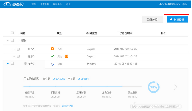Click the 项目A group name

point(23,41)
